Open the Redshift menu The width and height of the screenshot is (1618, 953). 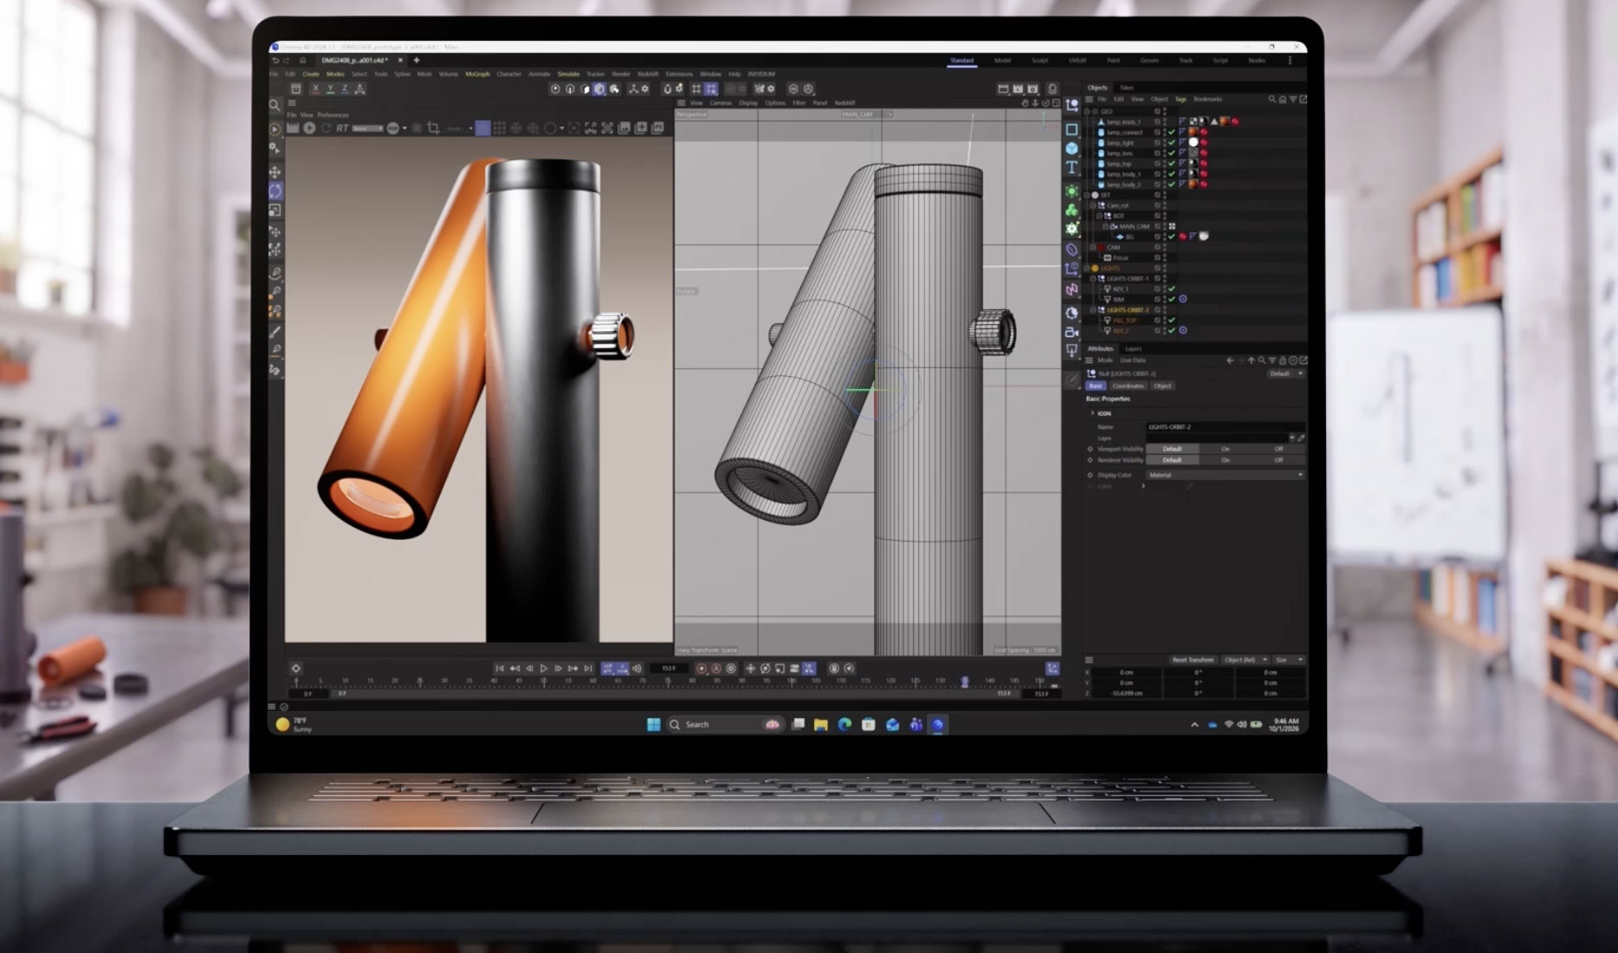pyautogui.click(x=648, y=75)
